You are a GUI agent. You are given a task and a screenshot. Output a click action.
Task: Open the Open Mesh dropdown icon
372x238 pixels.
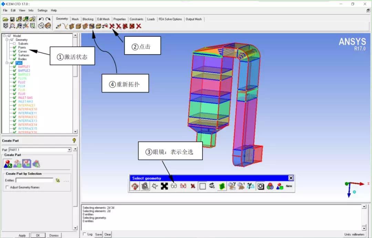coord(25,19)
